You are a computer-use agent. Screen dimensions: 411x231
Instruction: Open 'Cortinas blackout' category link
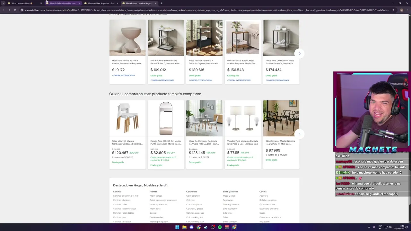tap(122, 200)
